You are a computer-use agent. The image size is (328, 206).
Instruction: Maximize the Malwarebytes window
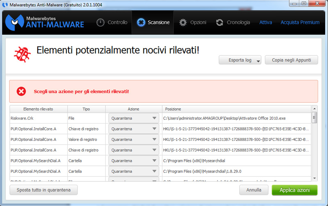(x=304, y=3)
